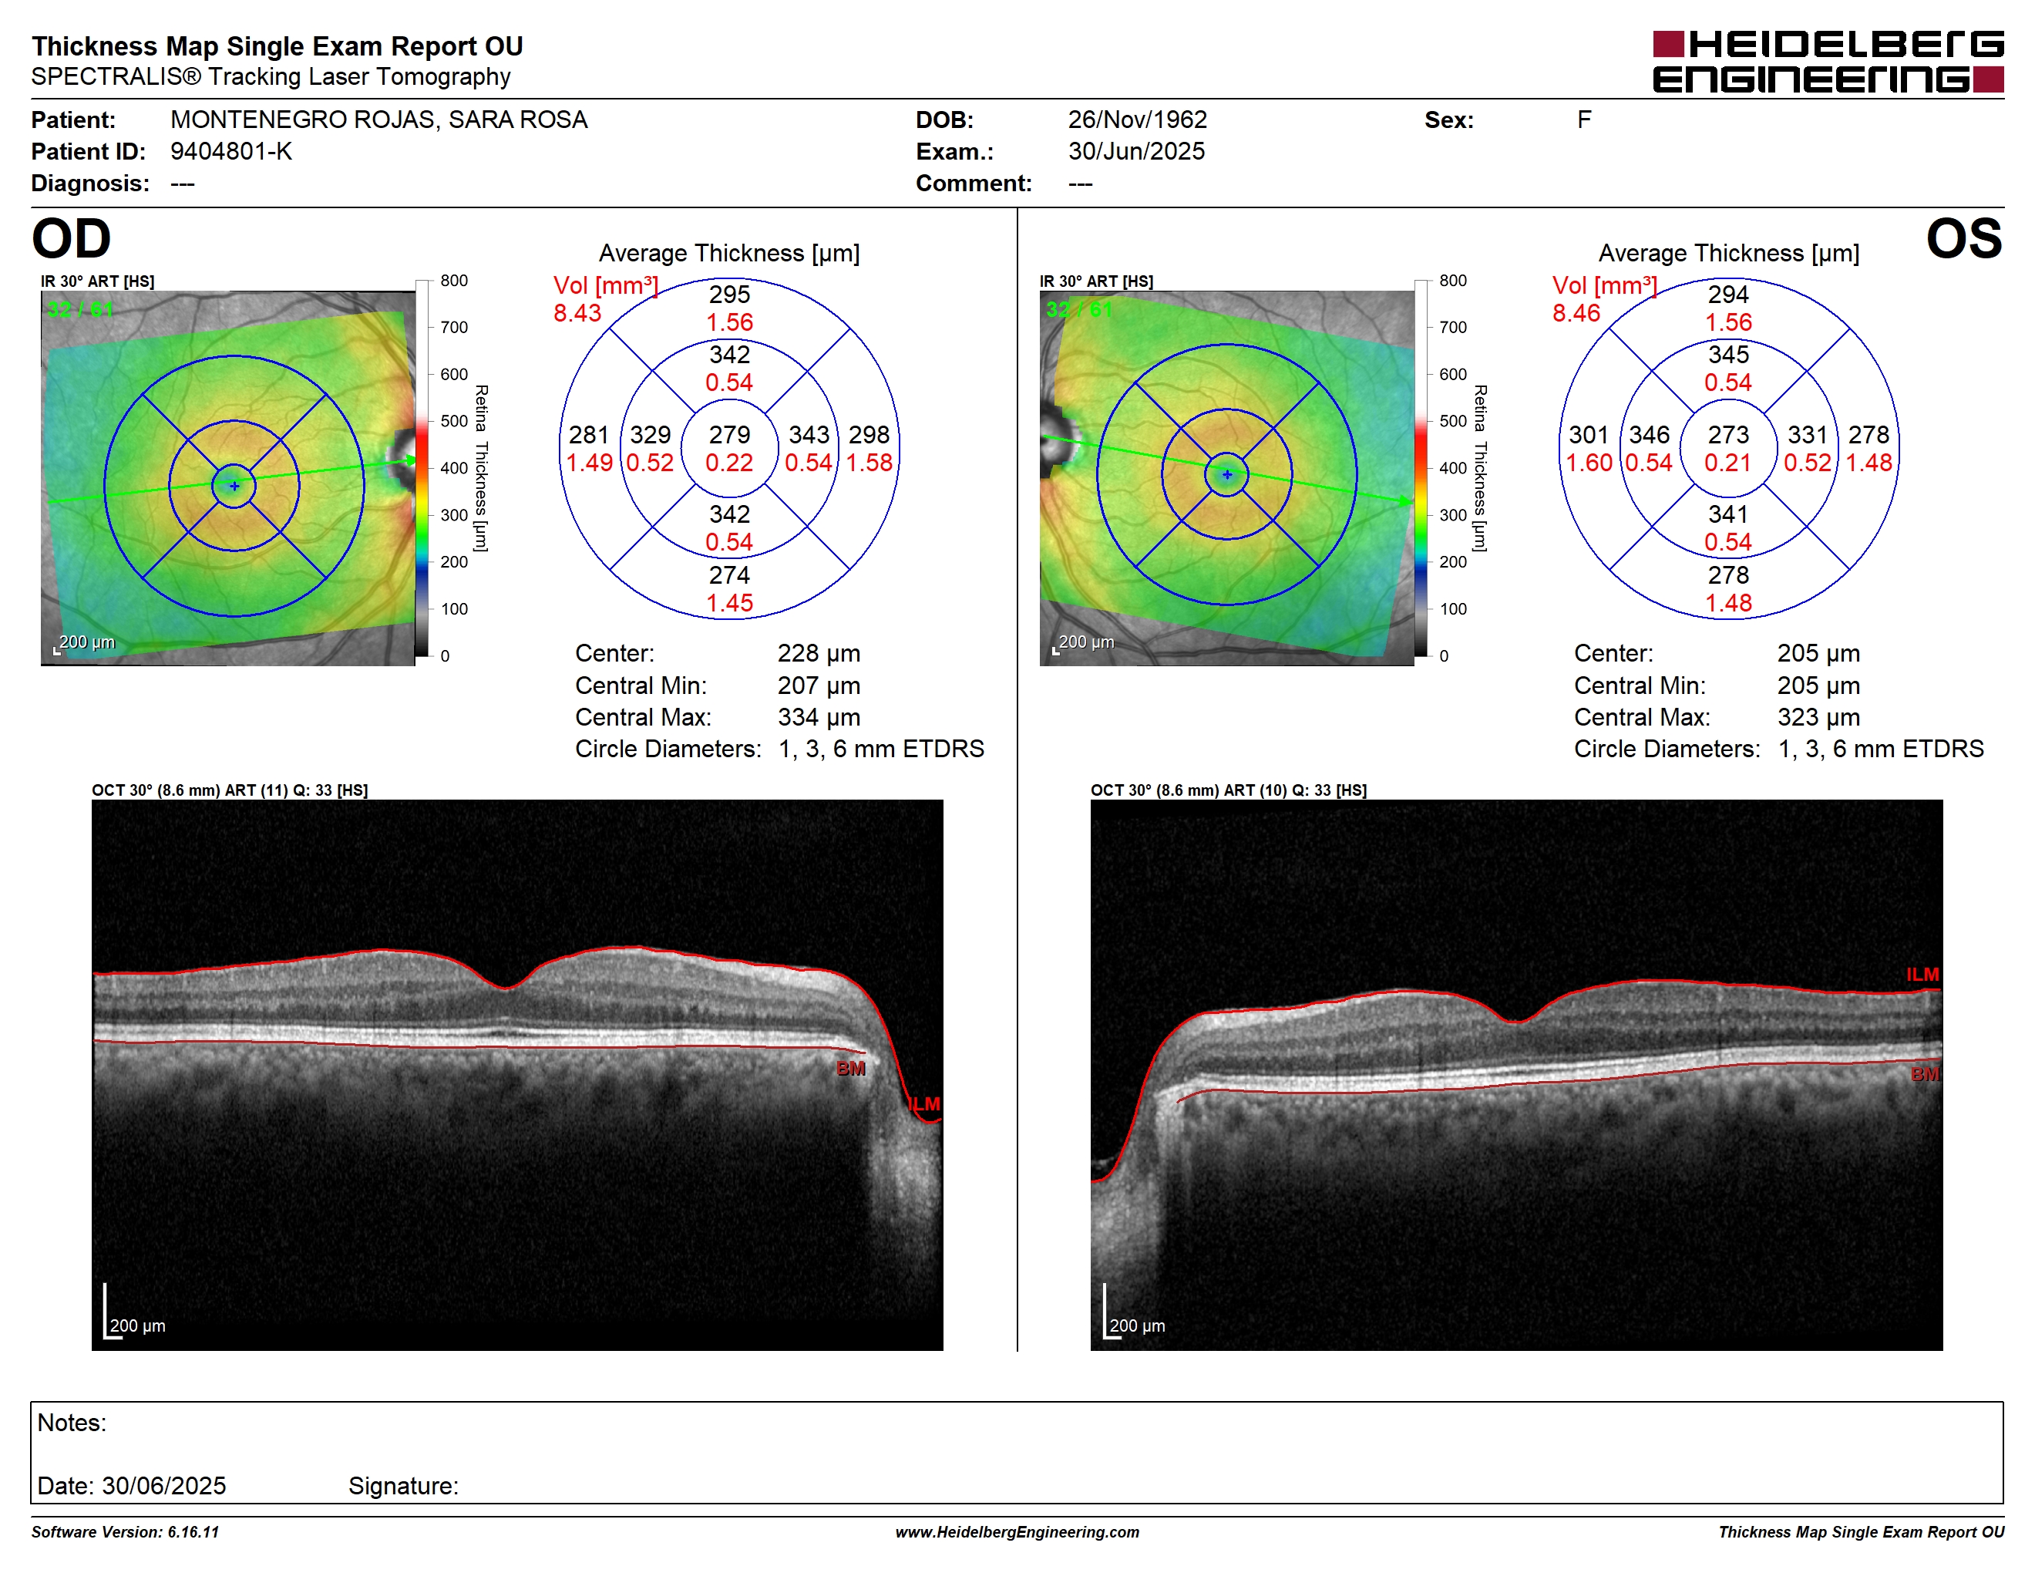The height and width of the screenshot is (1573, 2035).
Task: Click the OS retina thickness color scale bar
Action: [1421, 468]
